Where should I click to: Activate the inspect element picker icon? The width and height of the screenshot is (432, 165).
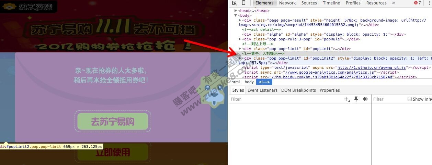tap(235, 3)
